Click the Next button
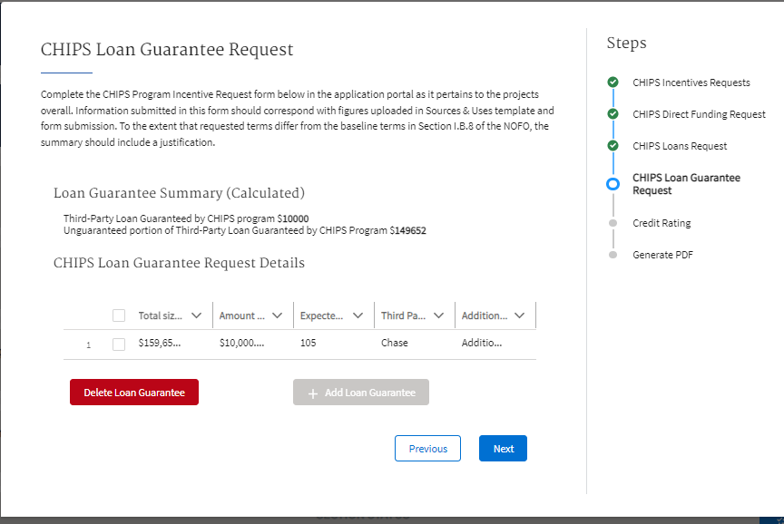 [x=503, y=449]
